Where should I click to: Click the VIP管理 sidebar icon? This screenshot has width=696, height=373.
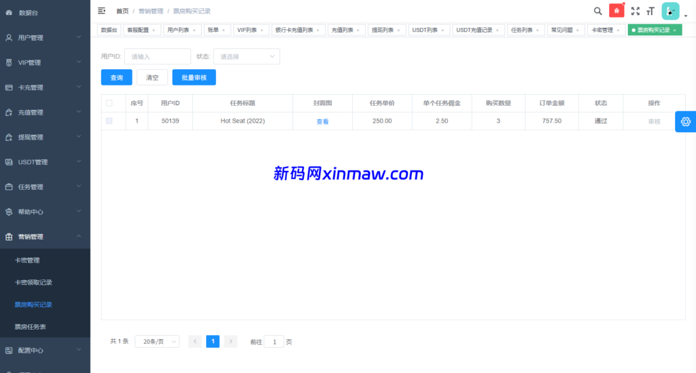click(x=9, y=62)
